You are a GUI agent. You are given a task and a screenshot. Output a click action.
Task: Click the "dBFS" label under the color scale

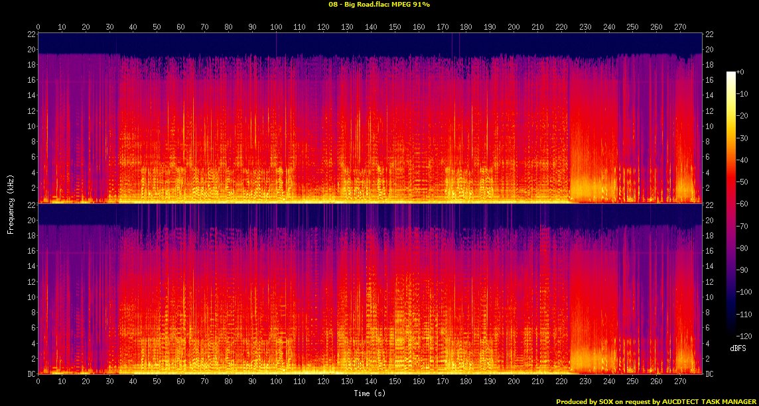point(737,348)
